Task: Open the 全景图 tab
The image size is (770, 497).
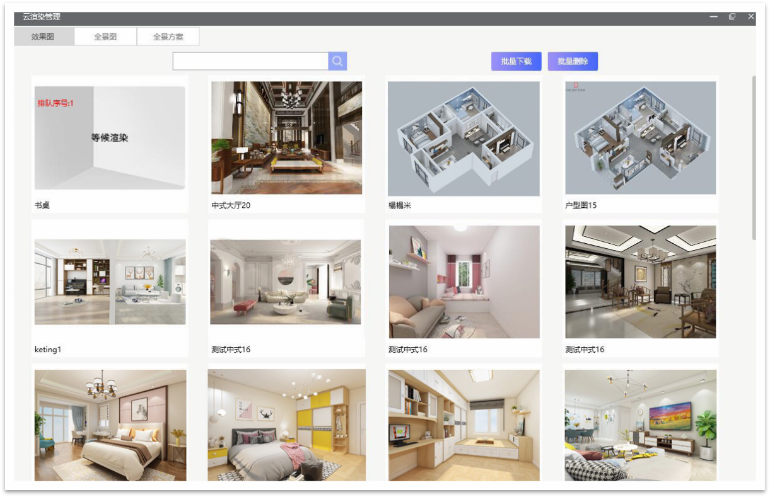Action: pyautogui.click(x=105, y=37)
